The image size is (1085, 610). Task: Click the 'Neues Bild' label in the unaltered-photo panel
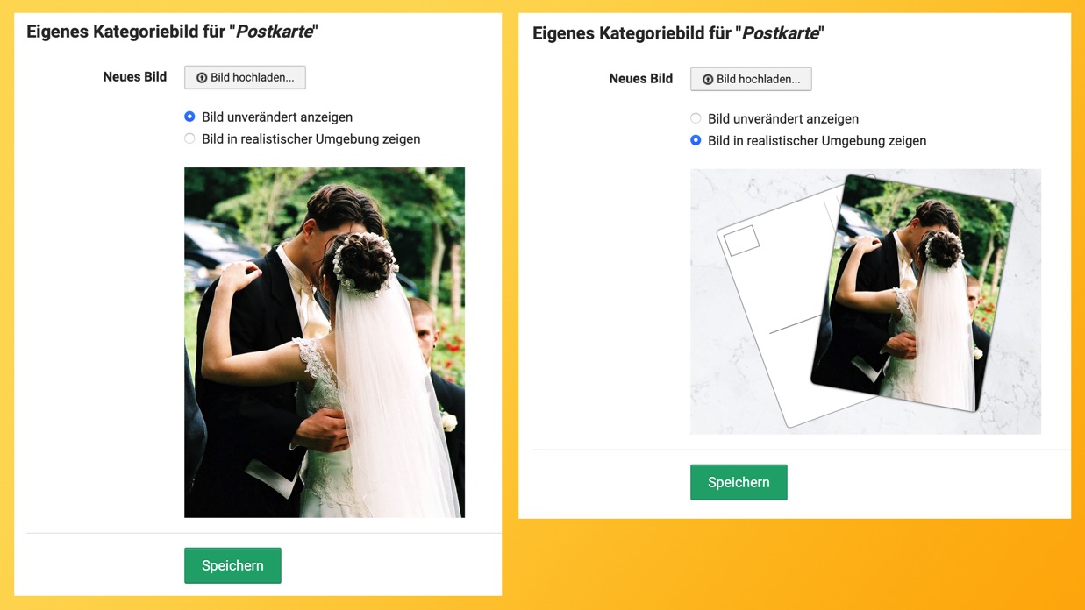[135, 77]
